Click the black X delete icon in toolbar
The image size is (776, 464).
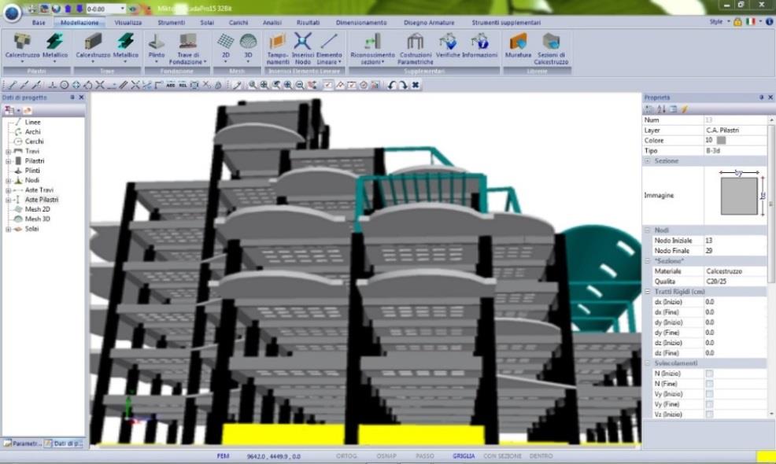416,85
